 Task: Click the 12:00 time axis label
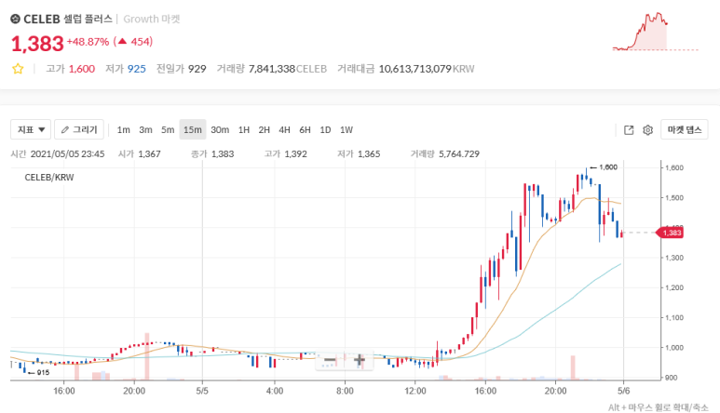(415, 391)
